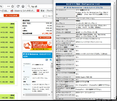117x101 pixels.
Task: Click NVIDIA Quadro P400 2GB value
Action: pos(84,77)
